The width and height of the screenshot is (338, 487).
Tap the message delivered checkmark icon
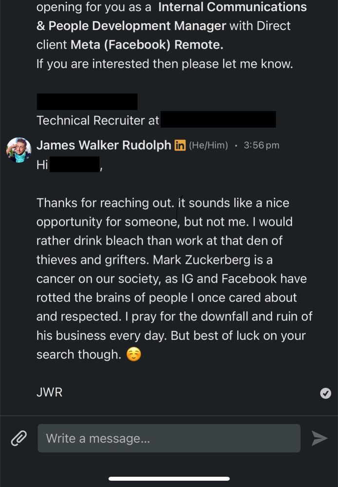tap(325, 393)
